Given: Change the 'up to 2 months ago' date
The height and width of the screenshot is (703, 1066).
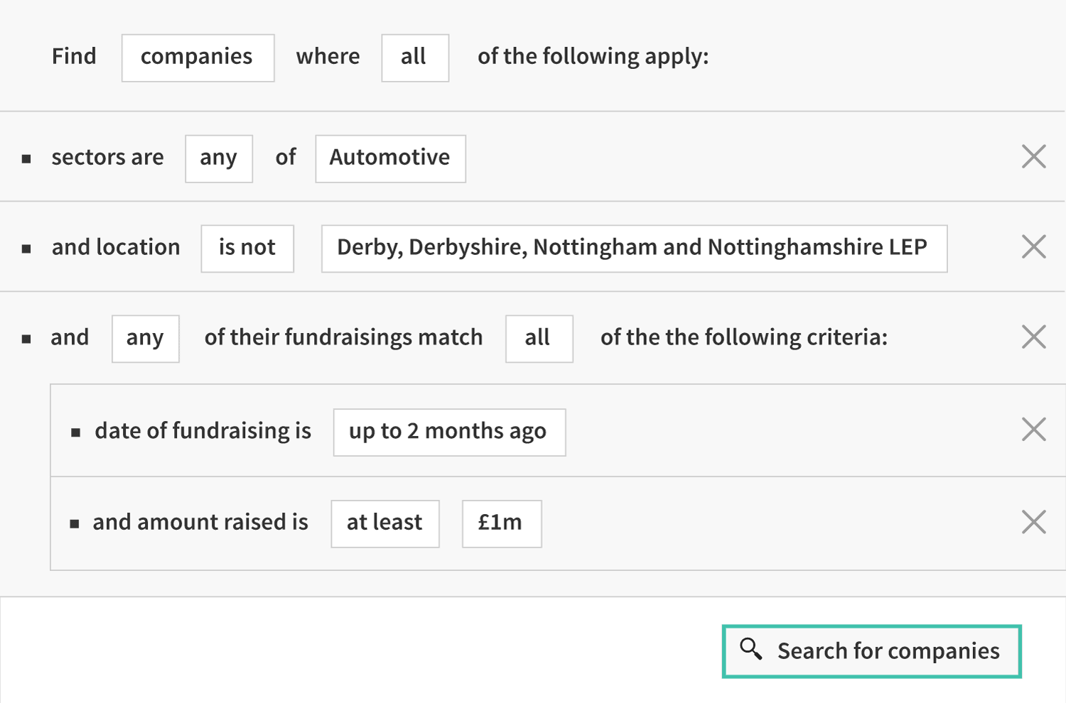Looking at the screenshot, I should pos(449,432).
